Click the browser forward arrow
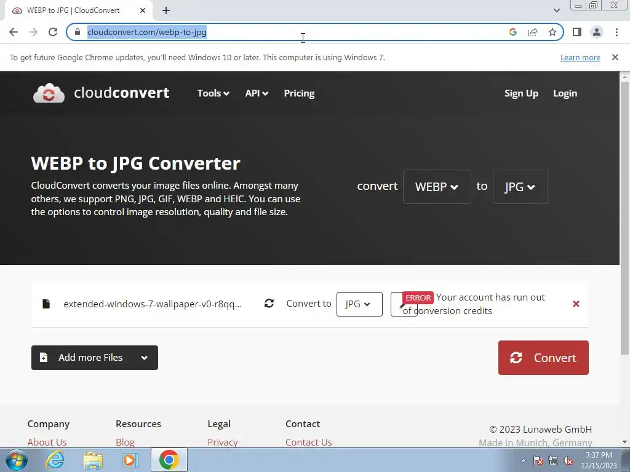 pos(33,32)
